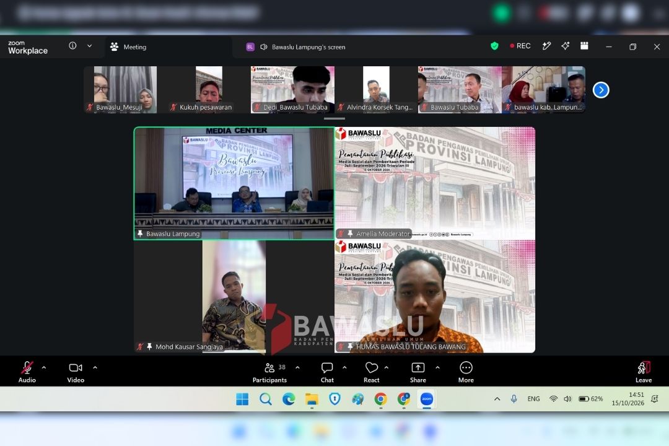Click the Zoom icon in taskbar
The image size is (669, 446).
point(427,399)
